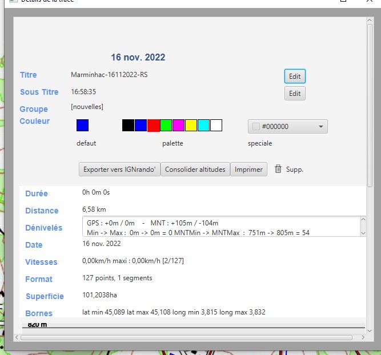Click Exporter vers IGNrando' button
The height and width of the screenshot is (355, 381).
[x=119, y=170]
